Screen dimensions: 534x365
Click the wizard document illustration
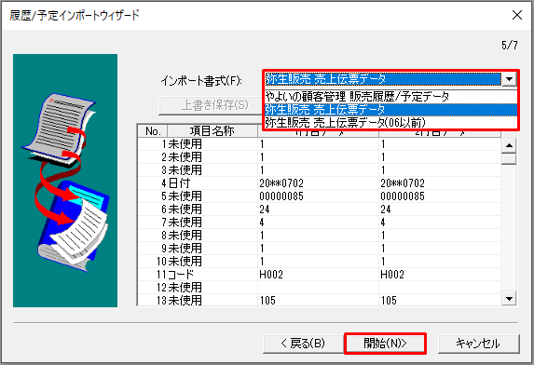[65, 181]
